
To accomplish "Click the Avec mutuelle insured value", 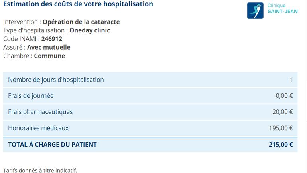I will [49, 47].
